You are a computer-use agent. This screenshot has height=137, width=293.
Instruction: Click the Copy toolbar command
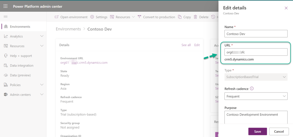[x=184, y=17]
